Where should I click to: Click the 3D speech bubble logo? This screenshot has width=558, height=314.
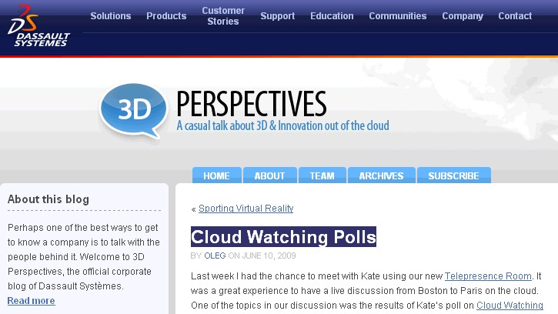(133, 110)
